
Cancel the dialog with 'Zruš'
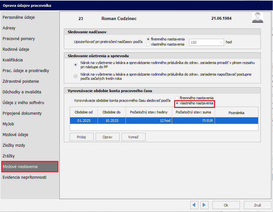click(257, 205)
